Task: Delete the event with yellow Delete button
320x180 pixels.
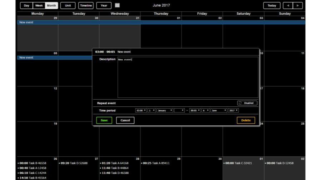Action: 246,120
